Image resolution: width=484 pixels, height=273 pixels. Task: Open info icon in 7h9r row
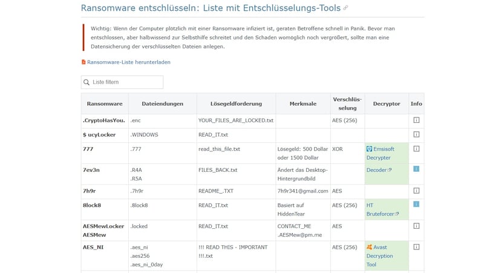(x=416, y=191)
